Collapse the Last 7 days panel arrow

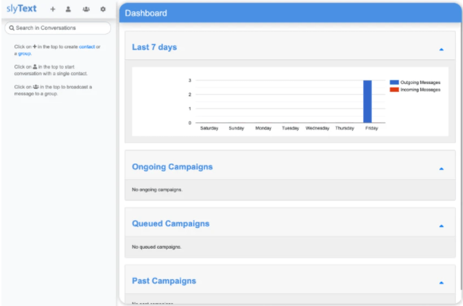441,49
